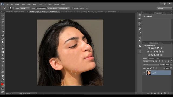Open the Image menu
Image resolution: width=173 pixels, height=97 pixels.
click(17, 4)
